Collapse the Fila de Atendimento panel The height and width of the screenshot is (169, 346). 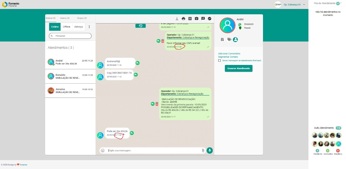click(x=341, y=3)
